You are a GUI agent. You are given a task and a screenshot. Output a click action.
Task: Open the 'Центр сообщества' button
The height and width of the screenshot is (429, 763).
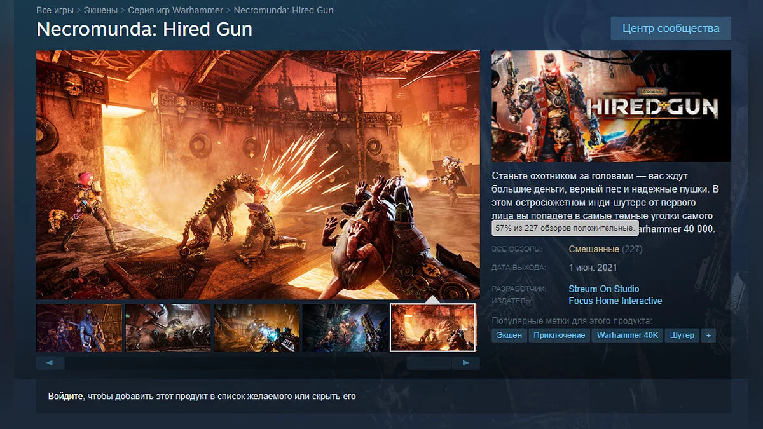(671, 29)
